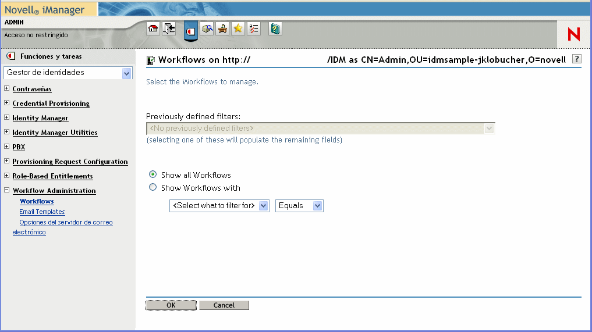Expand Provisioning Request Configuration node
Screen dimensions: 592x332
click(7, 160)
